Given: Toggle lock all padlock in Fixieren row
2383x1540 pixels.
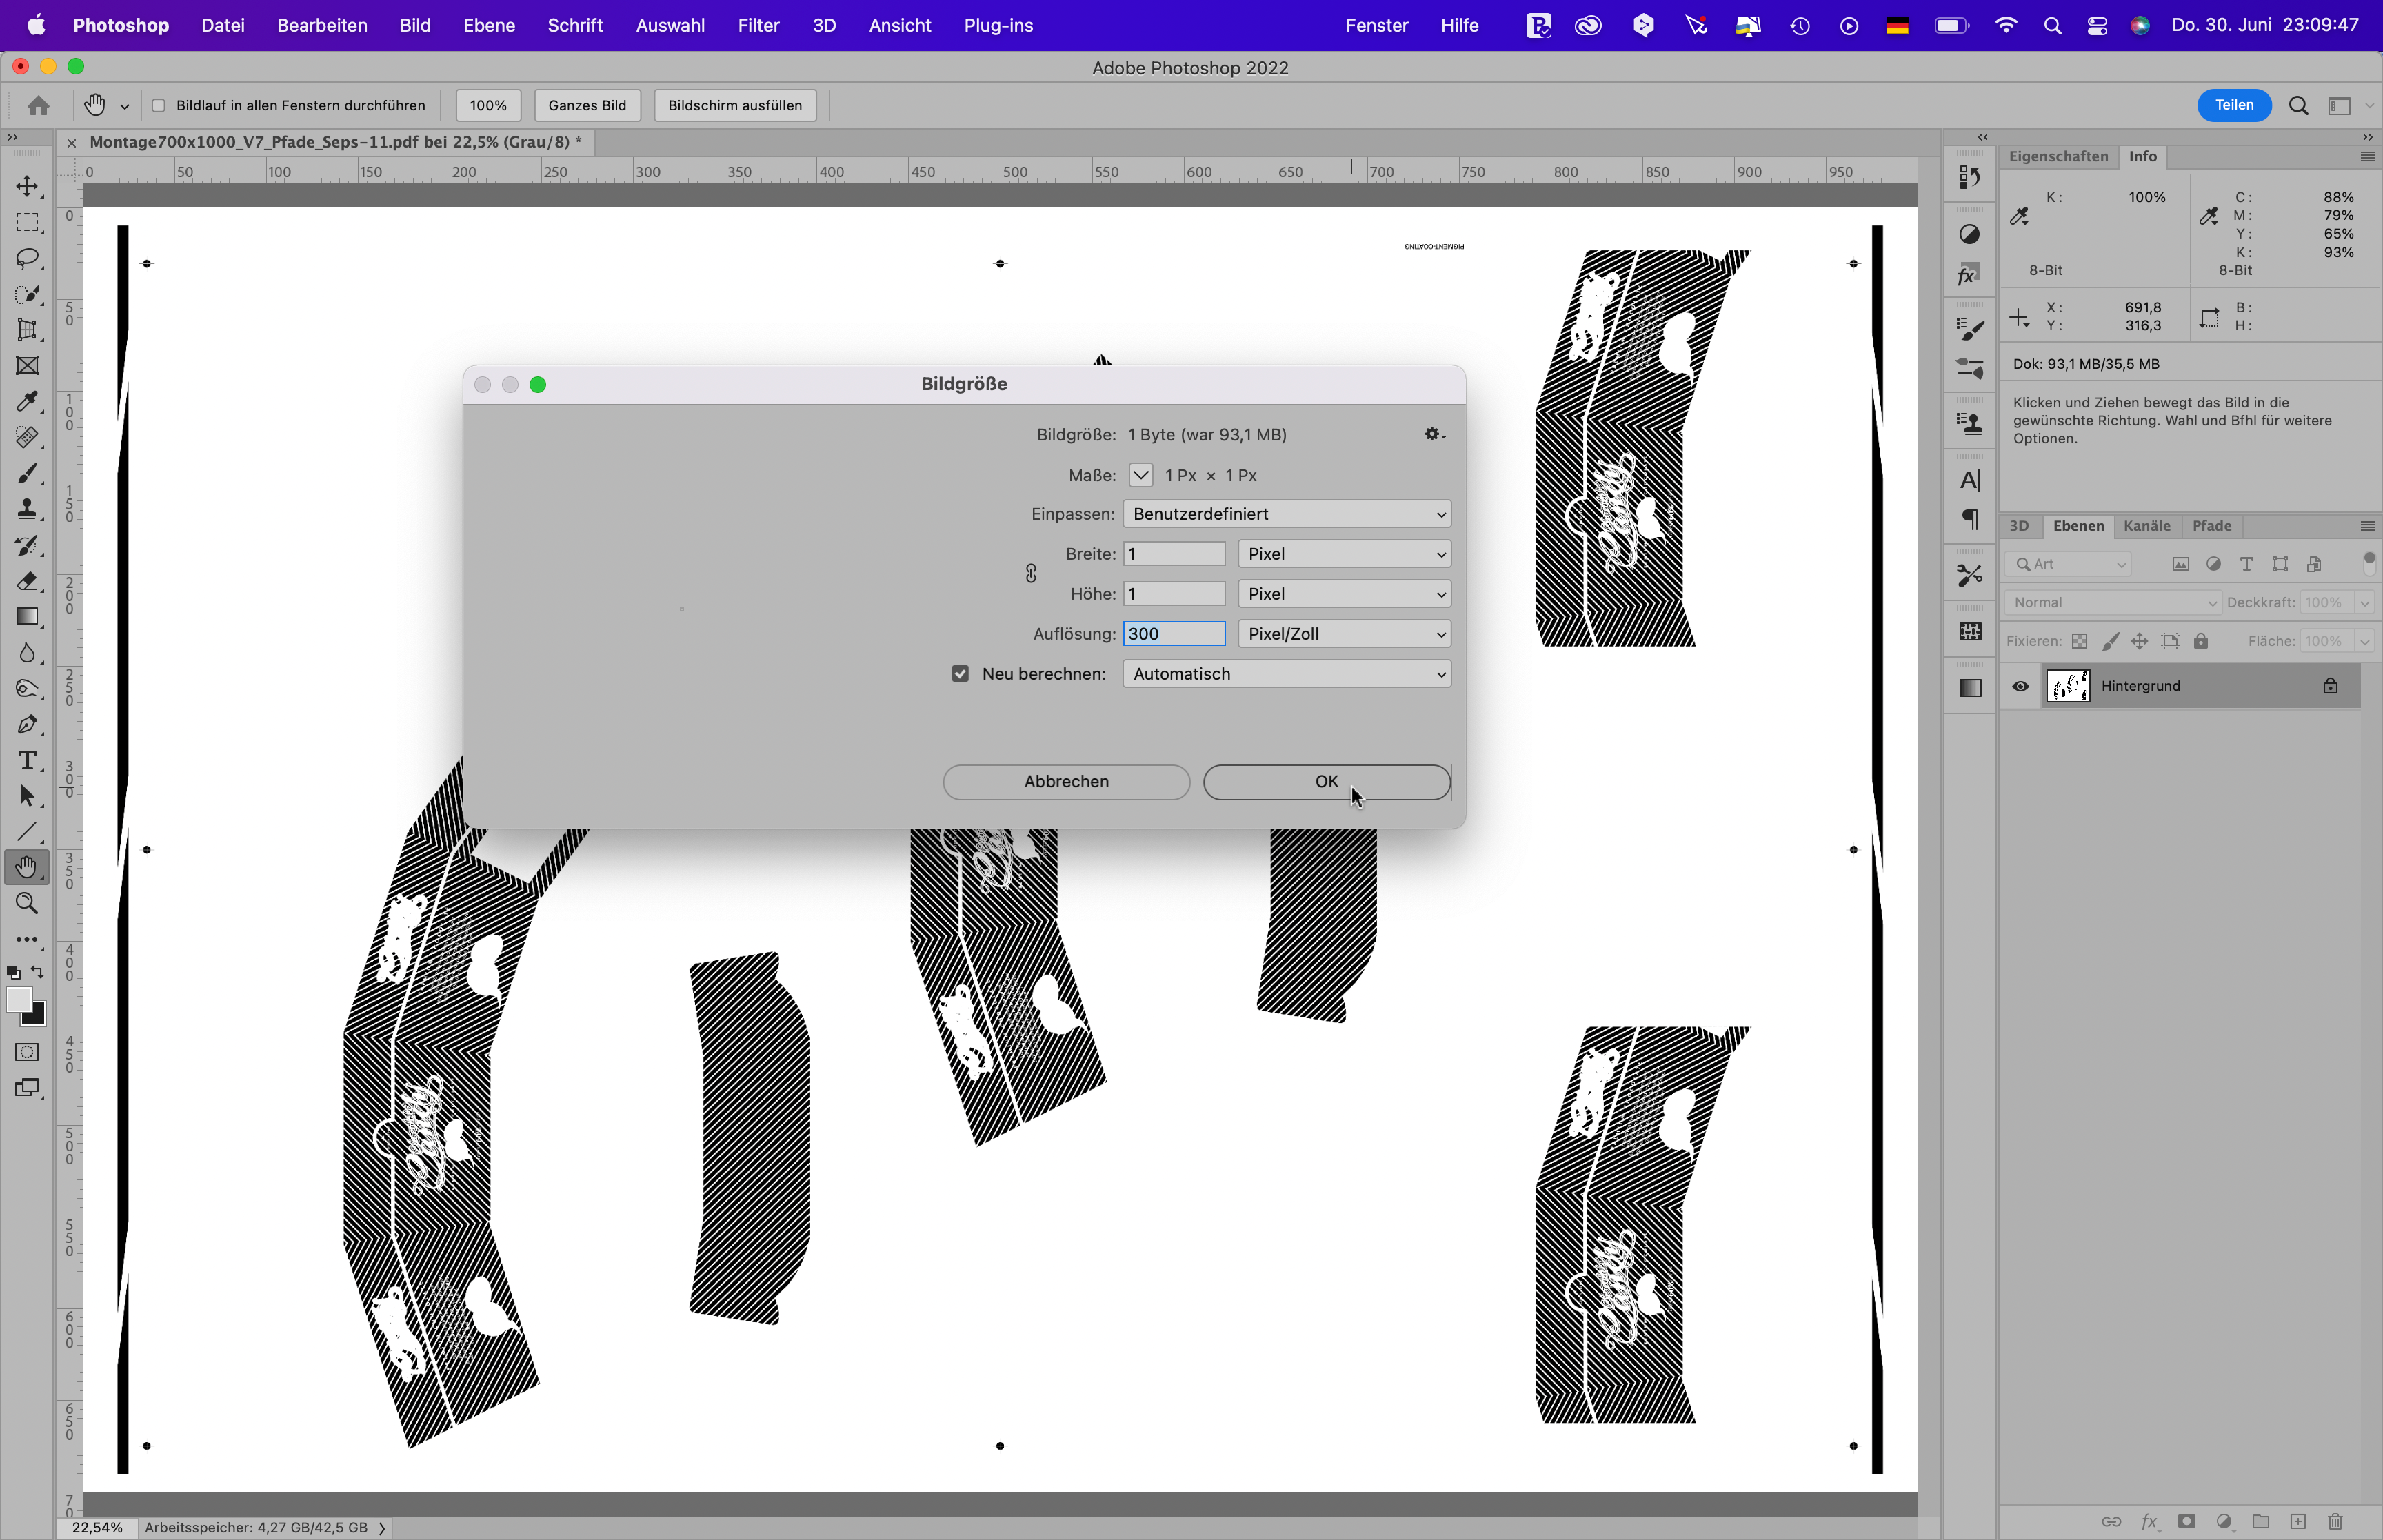Looking at the screenshot, I should pos(2201,641).
